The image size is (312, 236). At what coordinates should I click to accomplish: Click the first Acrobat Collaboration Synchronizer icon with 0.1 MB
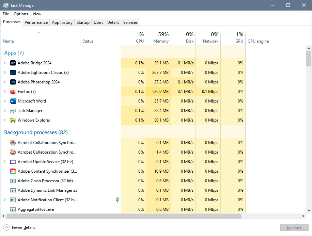13,143
